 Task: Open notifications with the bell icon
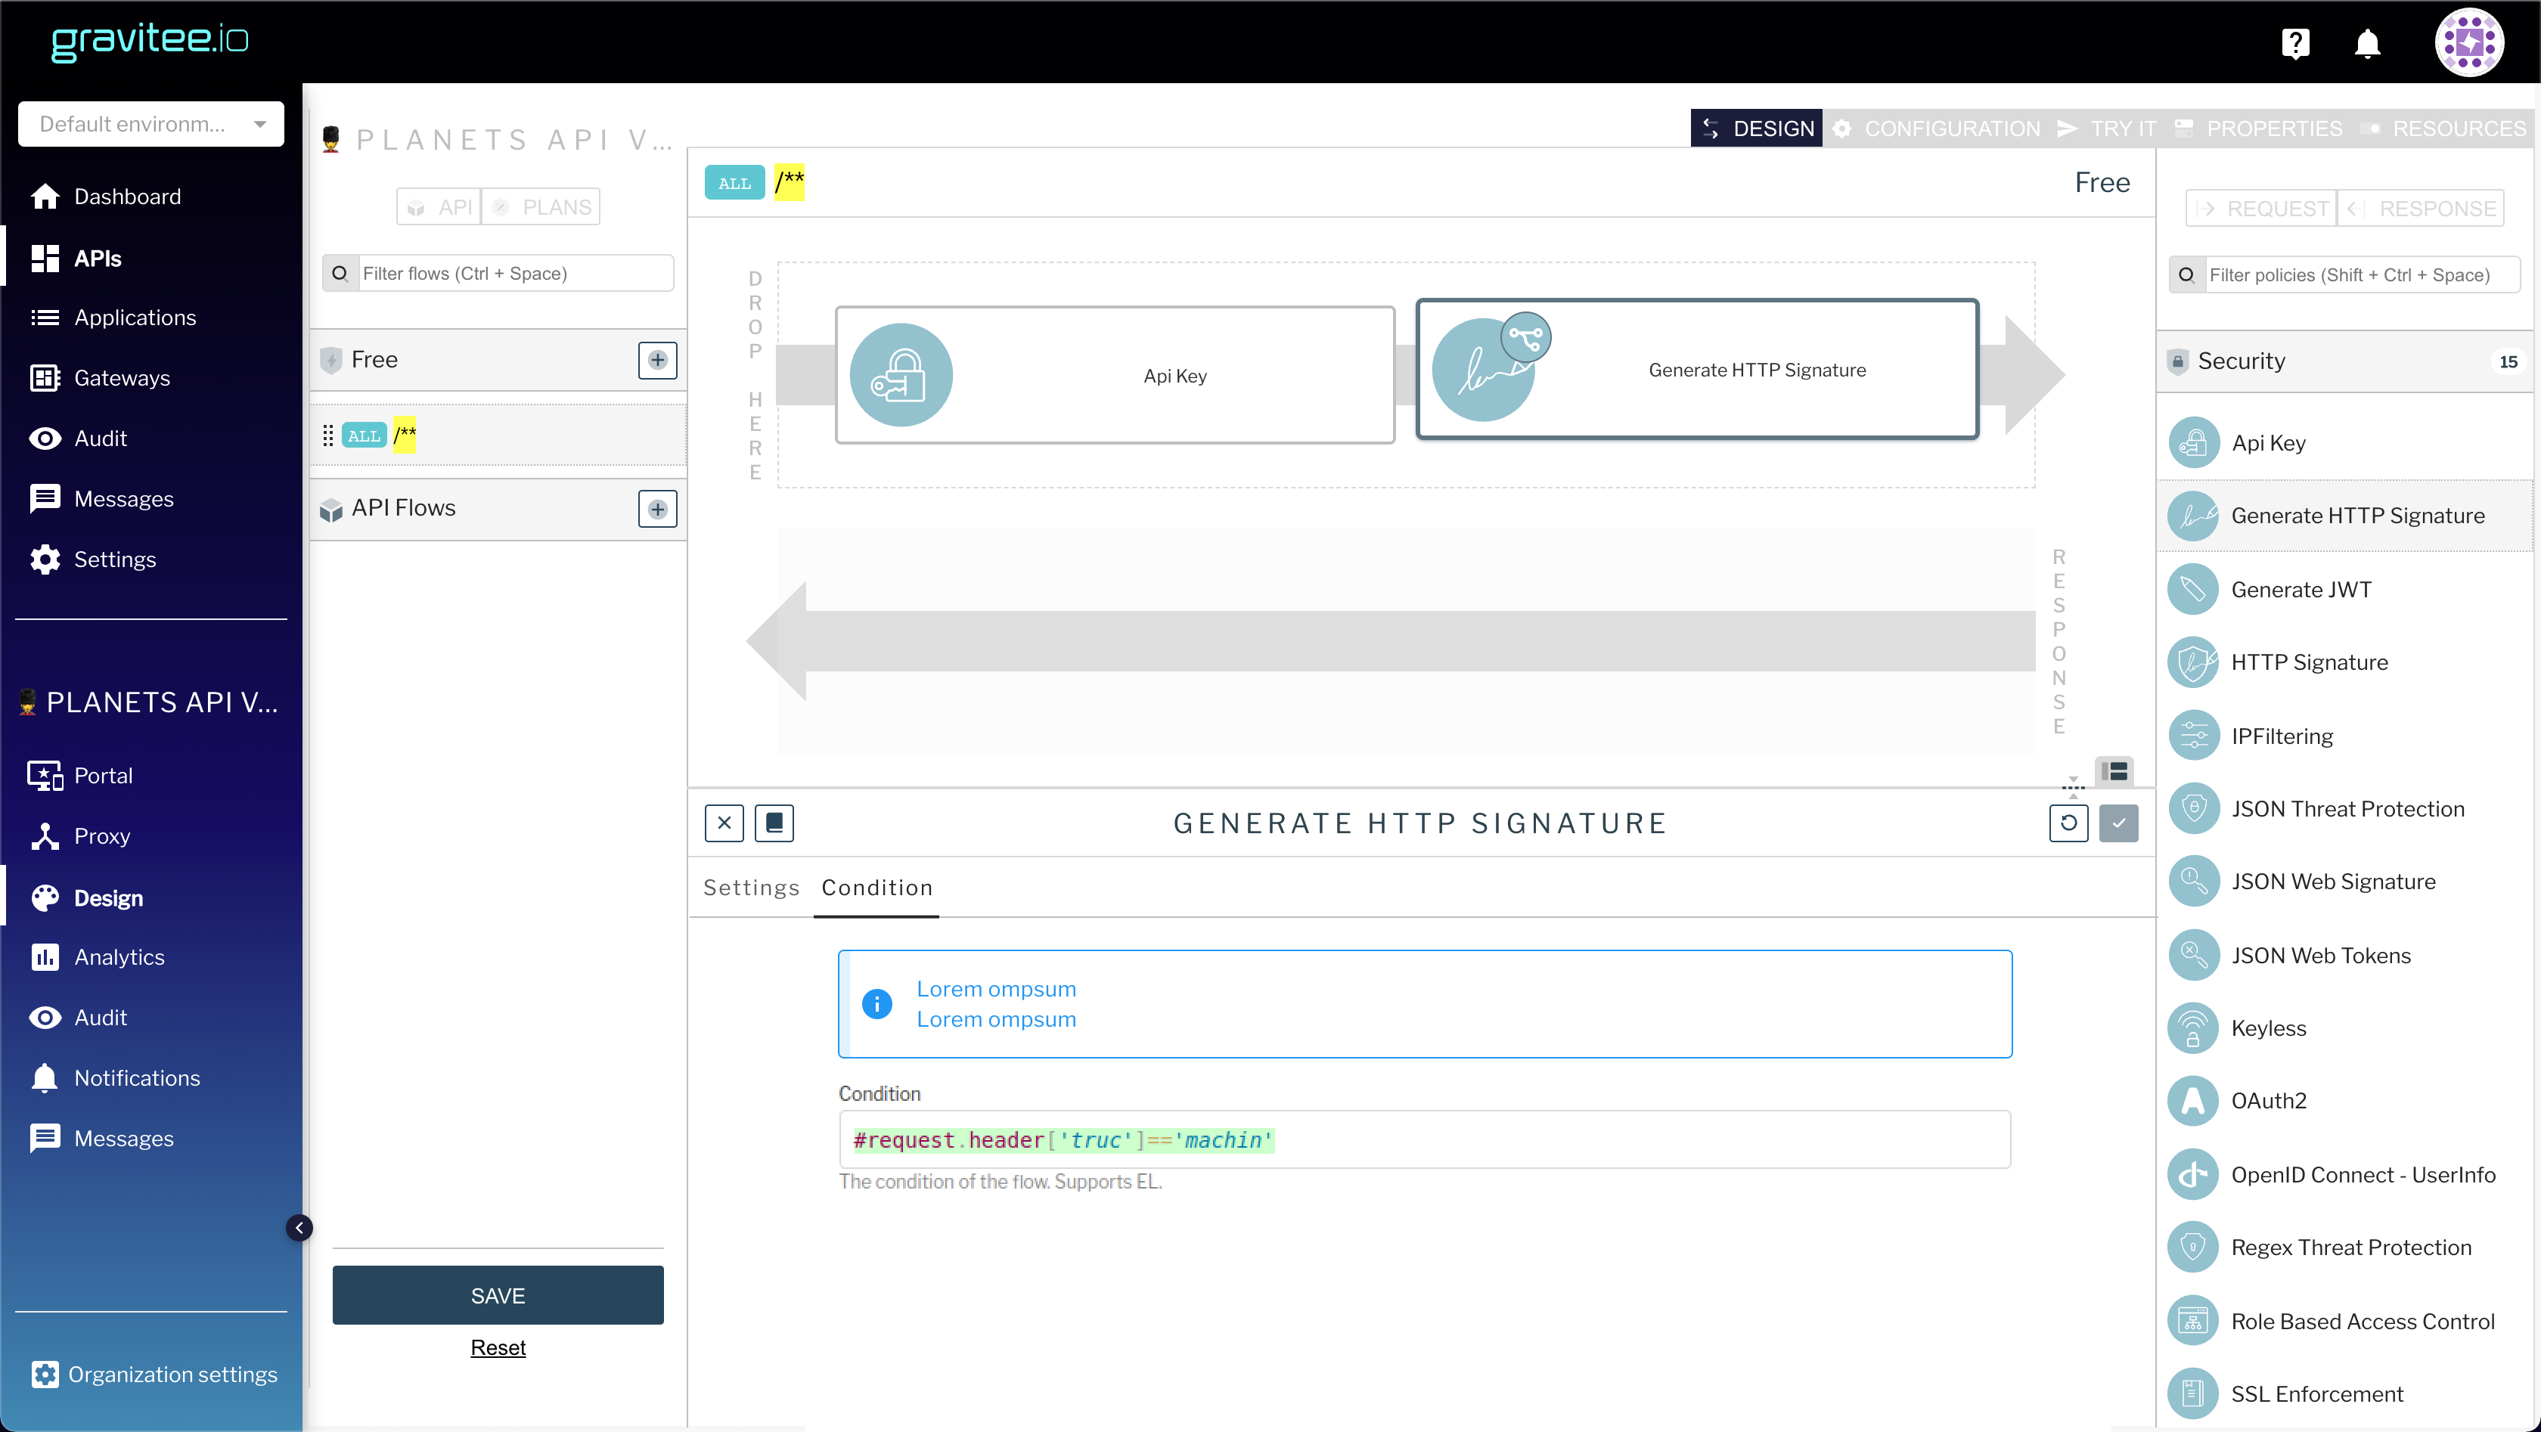(2367, 43)
